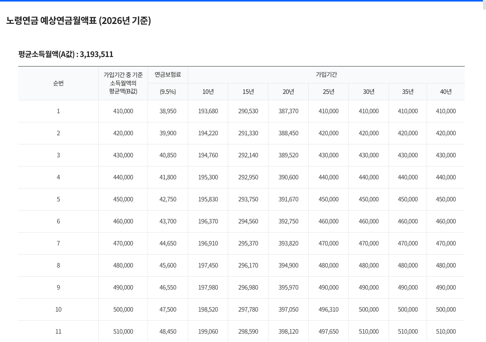
Task: Click the 47,500 premium cell in row 10
Action: click(168, 310)
